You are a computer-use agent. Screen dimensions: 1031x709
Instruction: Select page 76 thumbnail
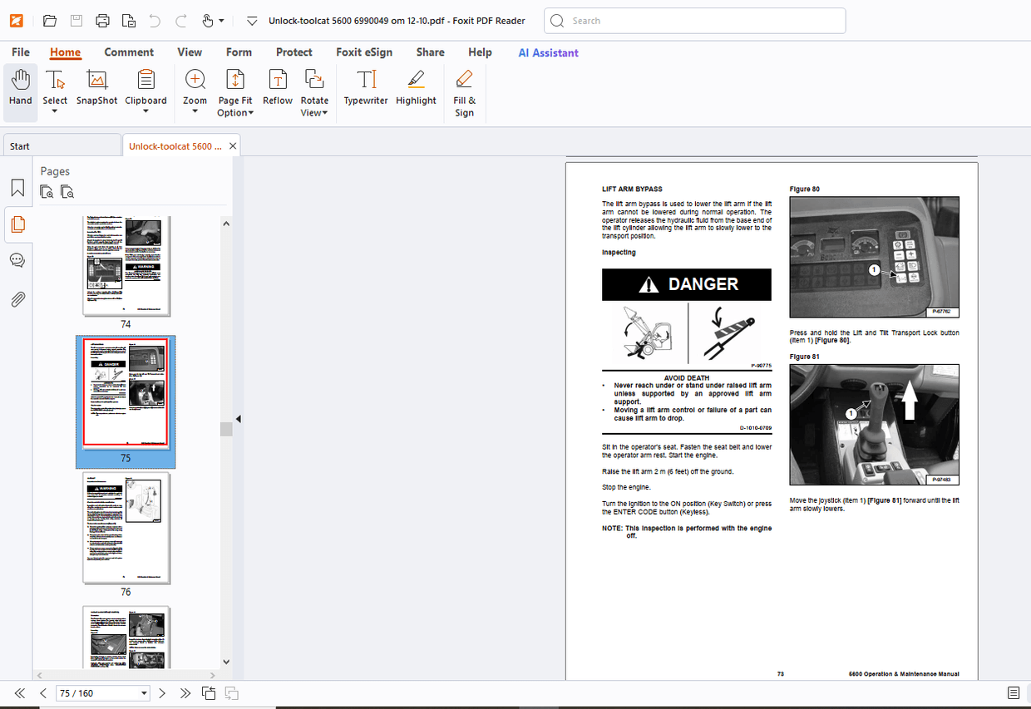[126, 529]
